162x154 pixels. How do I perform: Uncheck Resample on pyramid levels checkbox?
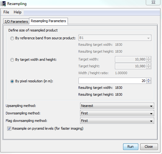[9, 128]
